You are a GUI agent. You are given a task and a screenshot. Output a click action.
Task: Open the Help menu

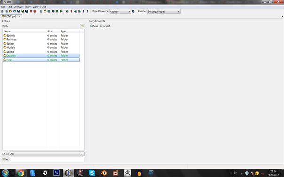click(43, 7)
